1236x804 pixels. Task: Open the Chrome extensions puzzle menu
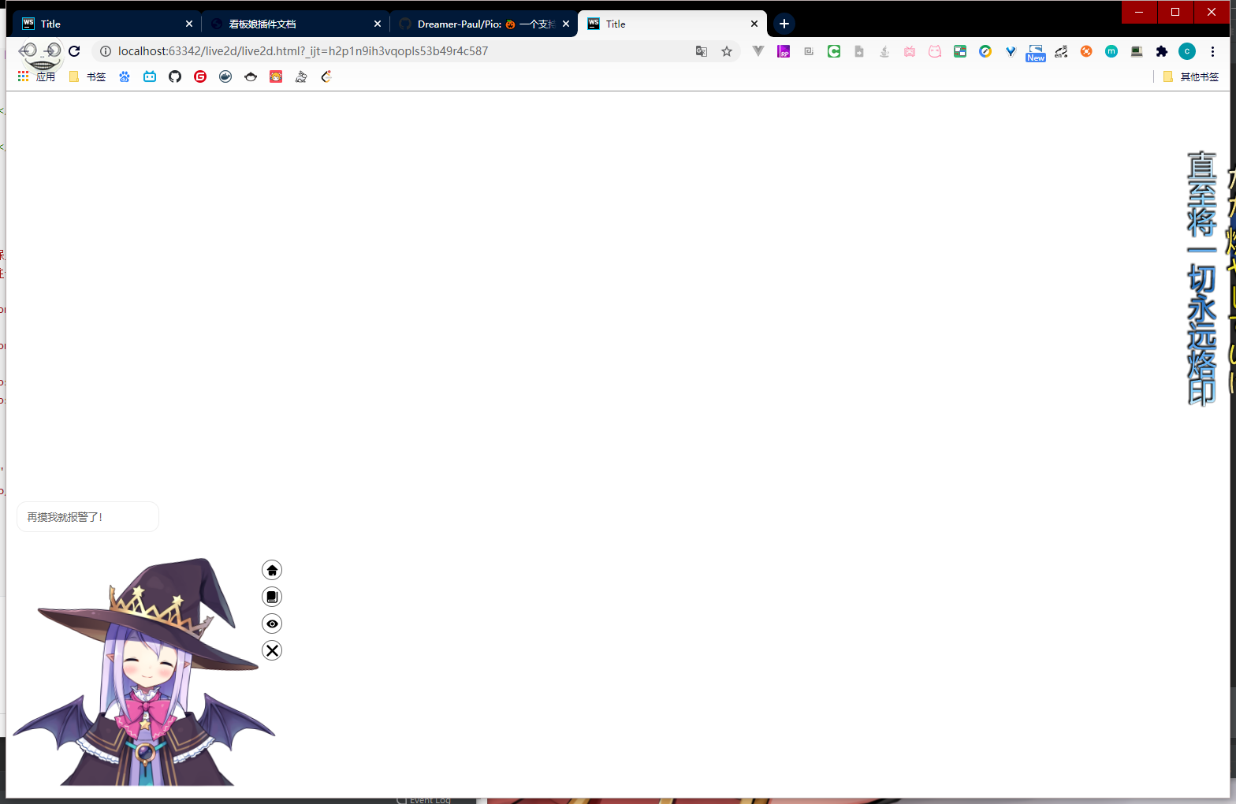pos(1161,51)
